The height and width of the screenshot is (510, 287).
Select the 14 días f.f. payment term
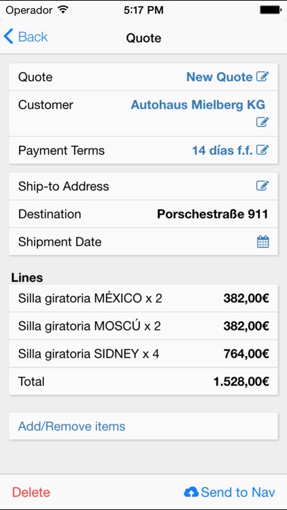pos(222,150)
